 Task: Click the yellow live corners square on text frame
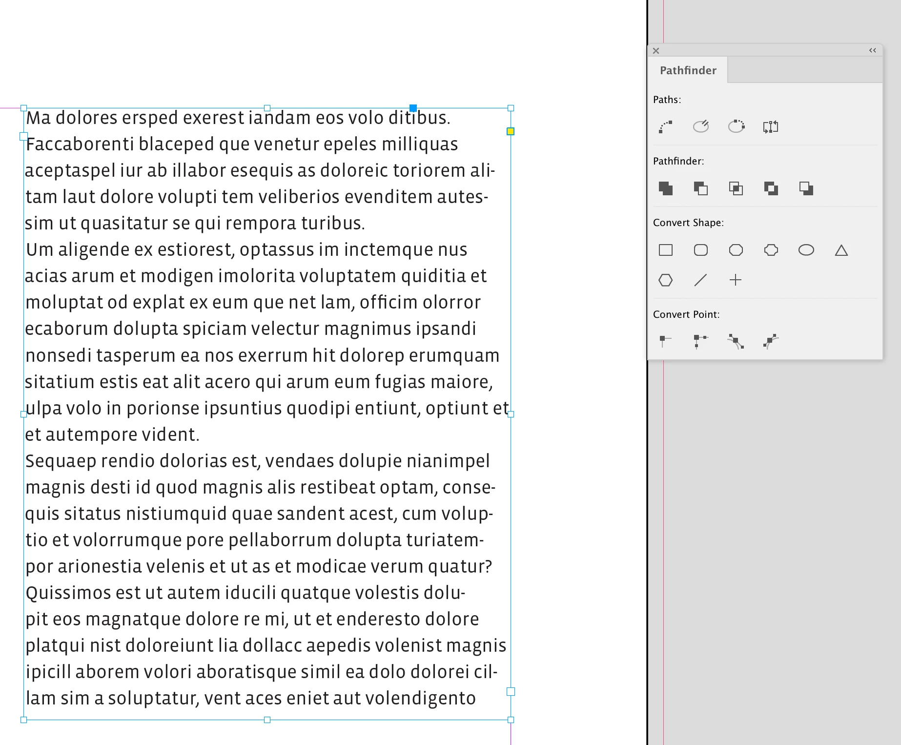click(511, 131)
